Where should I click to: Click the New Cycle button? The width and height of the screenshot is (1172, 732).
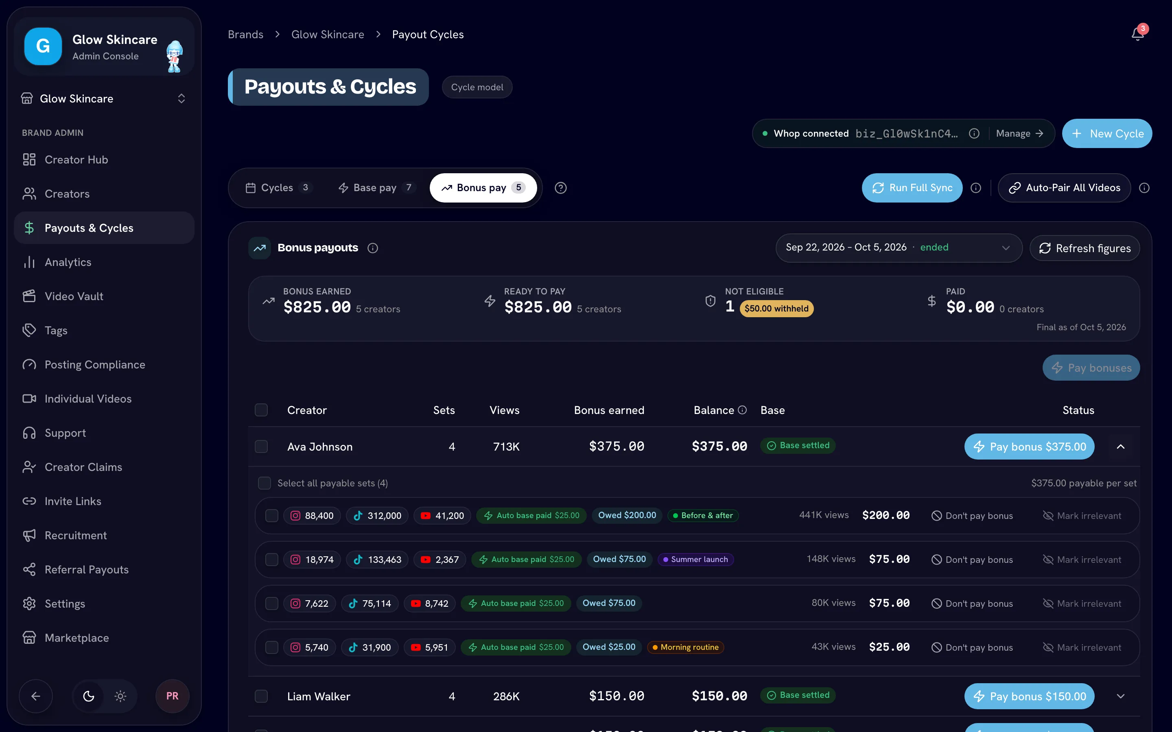(x=1107, y=134)
